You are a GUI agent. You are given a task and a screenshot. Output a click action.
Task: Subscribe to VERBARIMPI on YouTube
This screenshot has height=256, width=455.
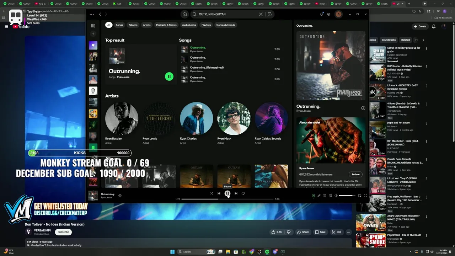pyautogui.click(x=63, y=232)
